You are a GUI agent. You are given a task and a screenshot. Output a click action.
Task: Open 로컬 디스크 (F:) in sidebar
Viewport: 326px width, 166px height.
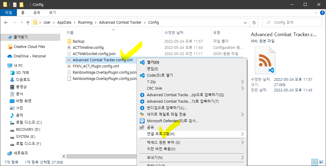pos(29,144)
